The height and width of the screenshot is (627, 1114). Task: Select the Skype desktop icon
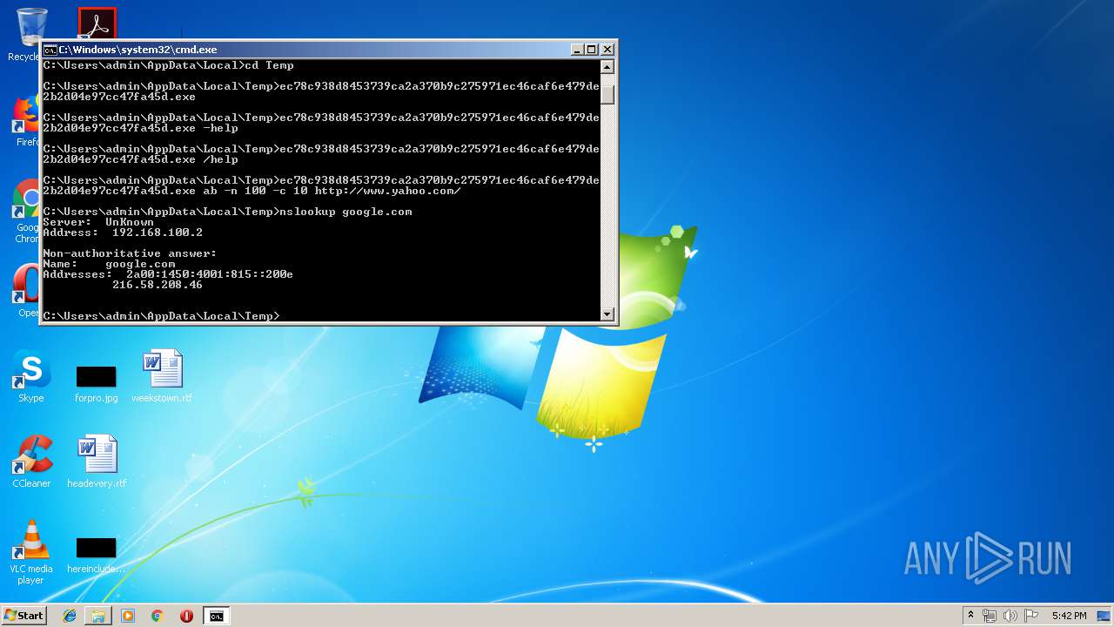click(x=31, y=376)
